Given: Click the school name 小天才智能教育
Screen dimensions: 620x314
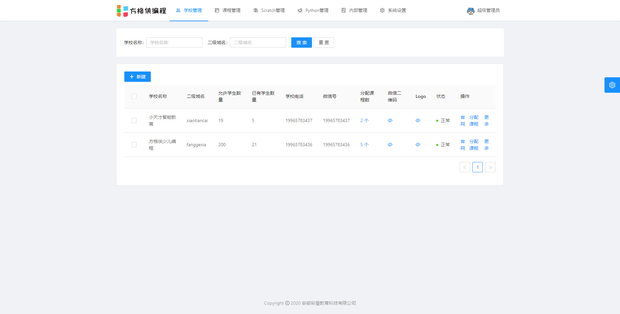Looking at the screenshot, I should 162,120.
